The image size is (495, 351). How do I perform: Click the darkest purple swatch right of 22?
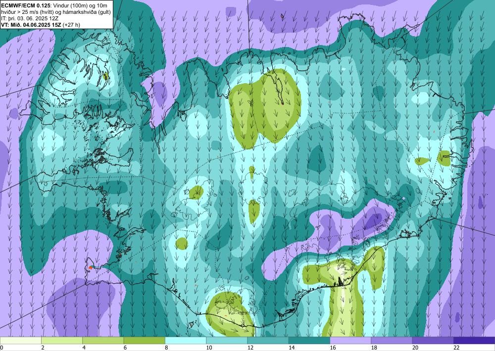(x=474, y=341)
